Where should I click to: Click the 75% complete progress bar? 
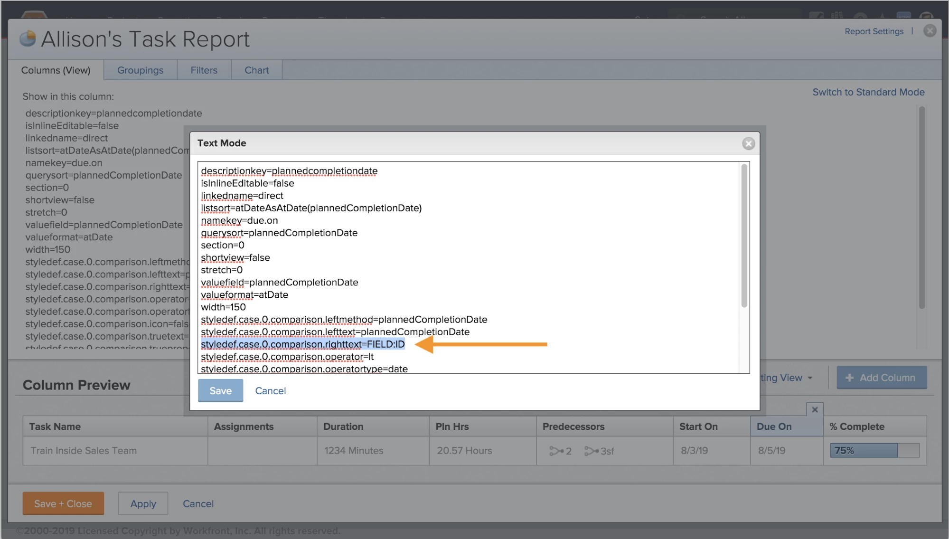coord(874,450)
